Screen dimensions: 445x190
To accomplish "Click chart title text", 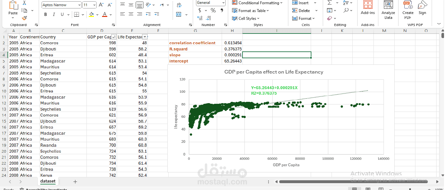I will tap(274, 72).
